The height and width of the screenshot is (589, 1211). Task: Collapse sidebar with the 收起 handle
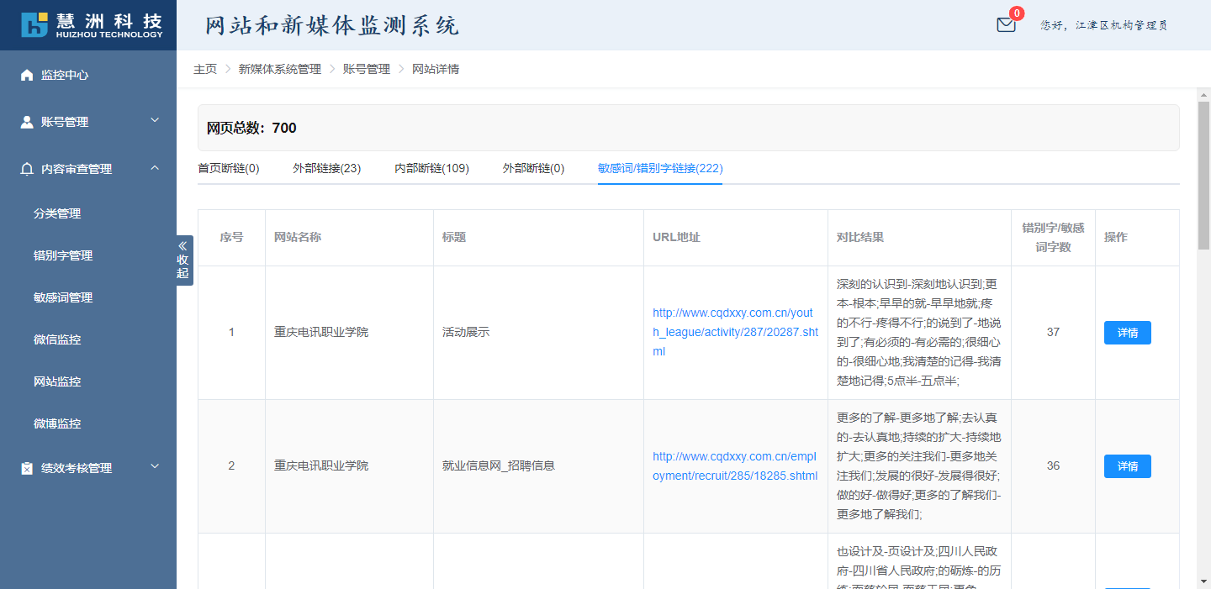[x=183, y=260]
